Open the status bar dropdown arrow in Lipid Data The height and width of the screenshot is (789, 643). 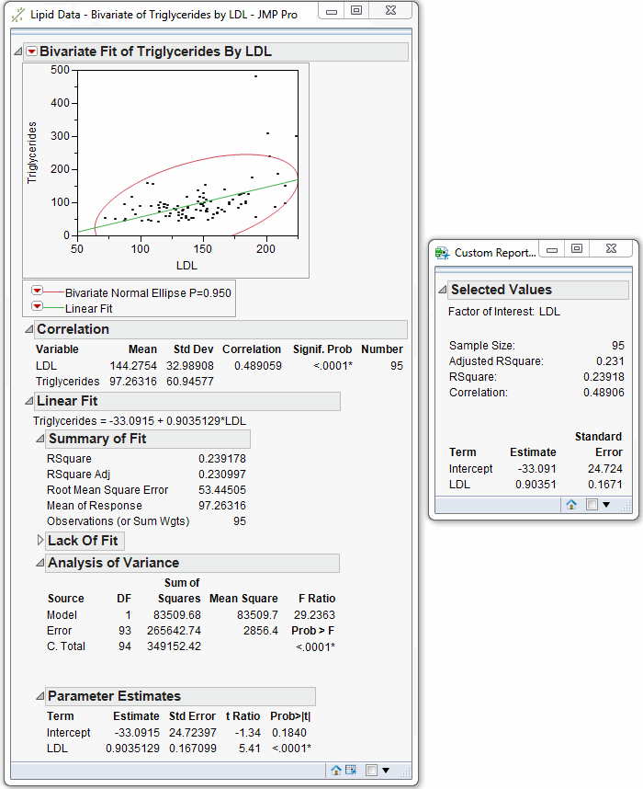(x=385, y=770)
